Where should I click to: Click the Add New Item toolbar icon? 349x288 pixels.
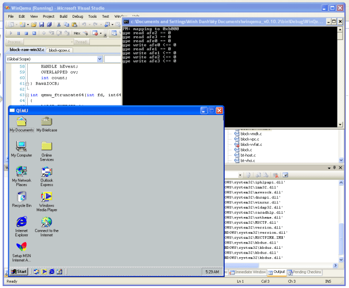(22, 25)
